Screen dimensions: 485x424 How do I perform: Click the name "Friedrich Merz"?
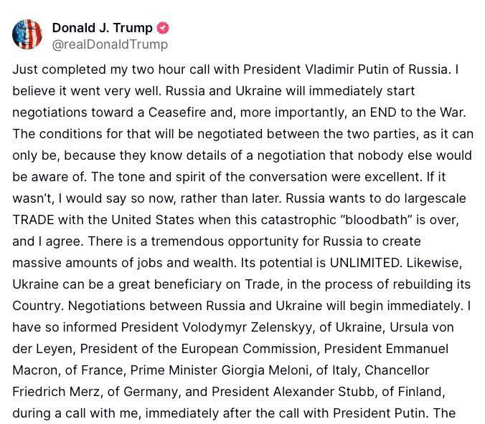(56, 392)
